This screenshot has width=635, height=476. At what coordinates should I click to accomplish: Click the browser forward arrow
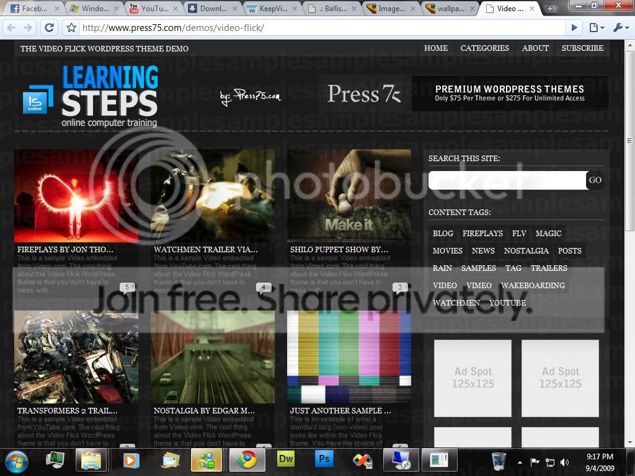tap(27, 27)
